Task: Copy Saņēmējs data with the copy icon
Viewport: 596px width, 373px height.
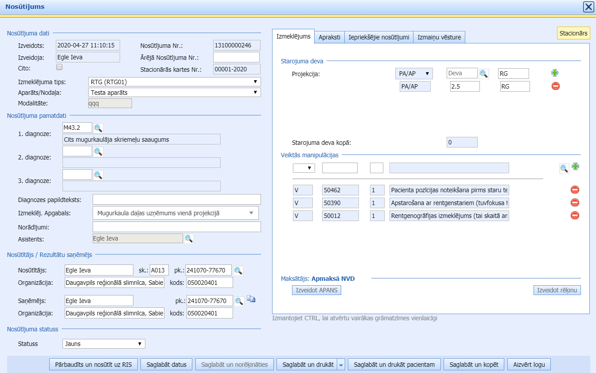Action: (x=251, y=299)
